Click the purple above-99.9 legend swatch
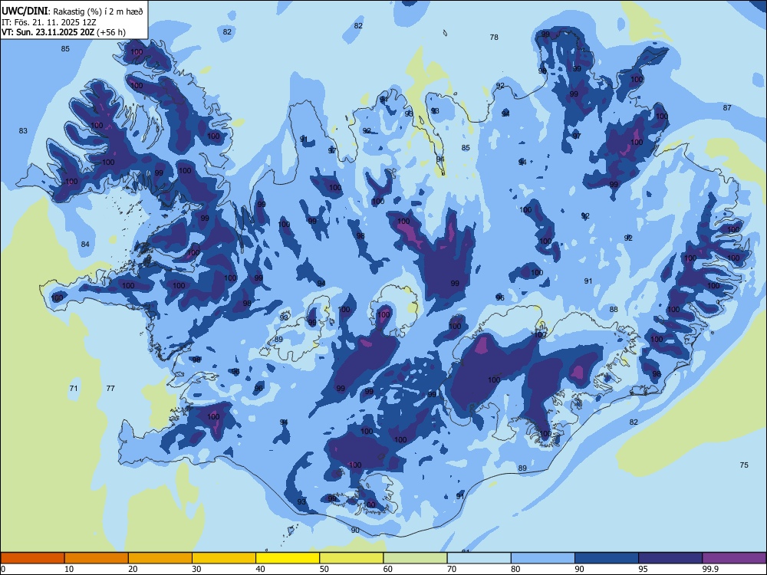 (734, 558)
